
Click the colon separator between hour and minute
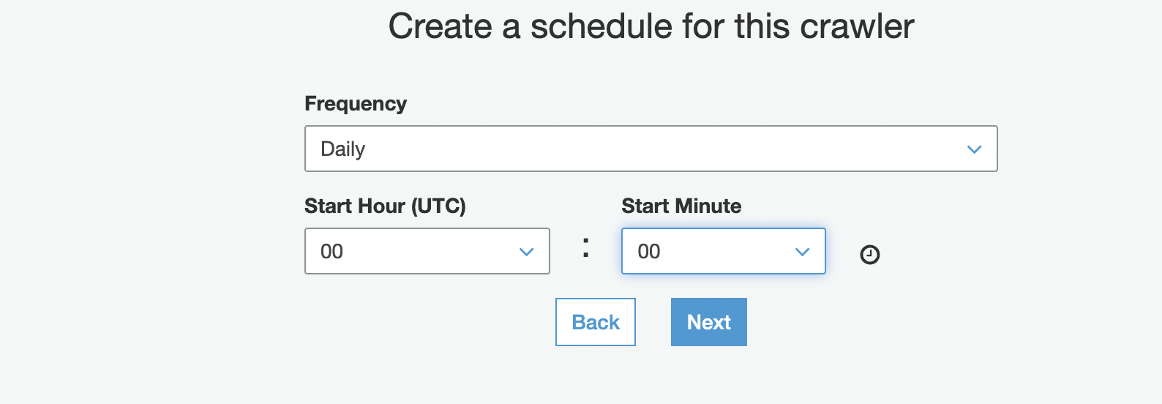click(x=585, y=247)
